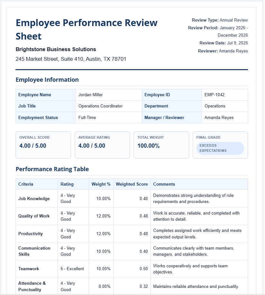Image resolution: width=265 pixels, height=295 pixels.
Task: Select the Brightstone Business Solutions company name
Action: click(x=56, y=49)
